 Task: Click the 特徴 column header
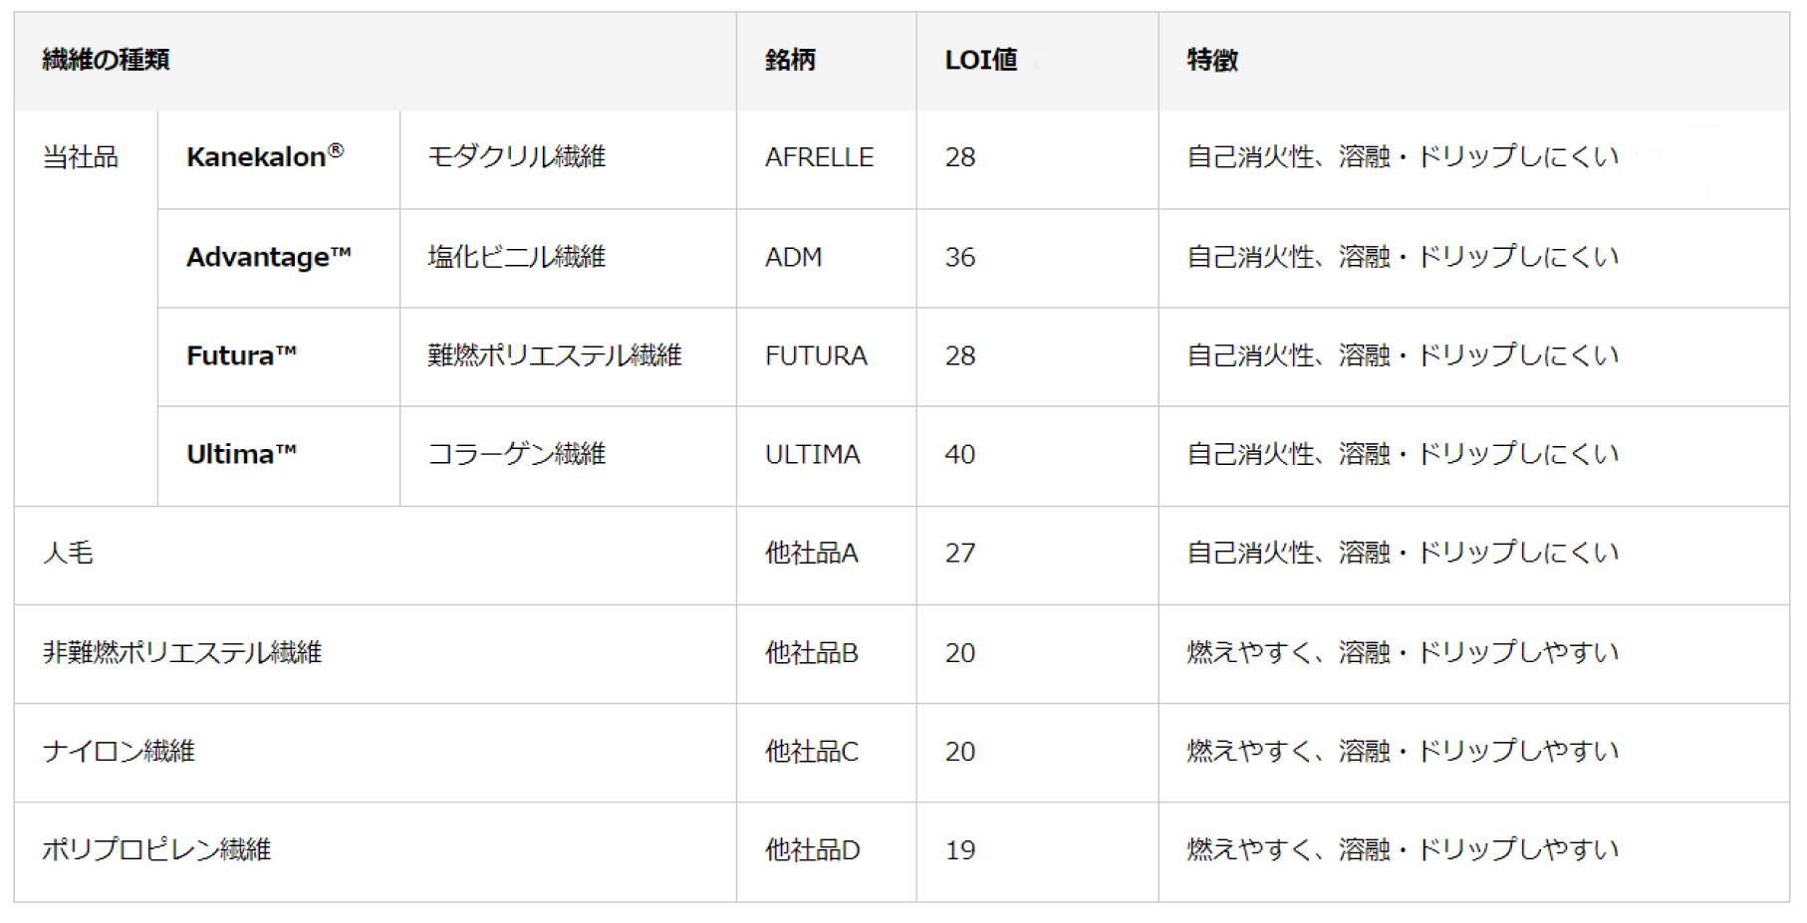click(x=1212, y=60)
